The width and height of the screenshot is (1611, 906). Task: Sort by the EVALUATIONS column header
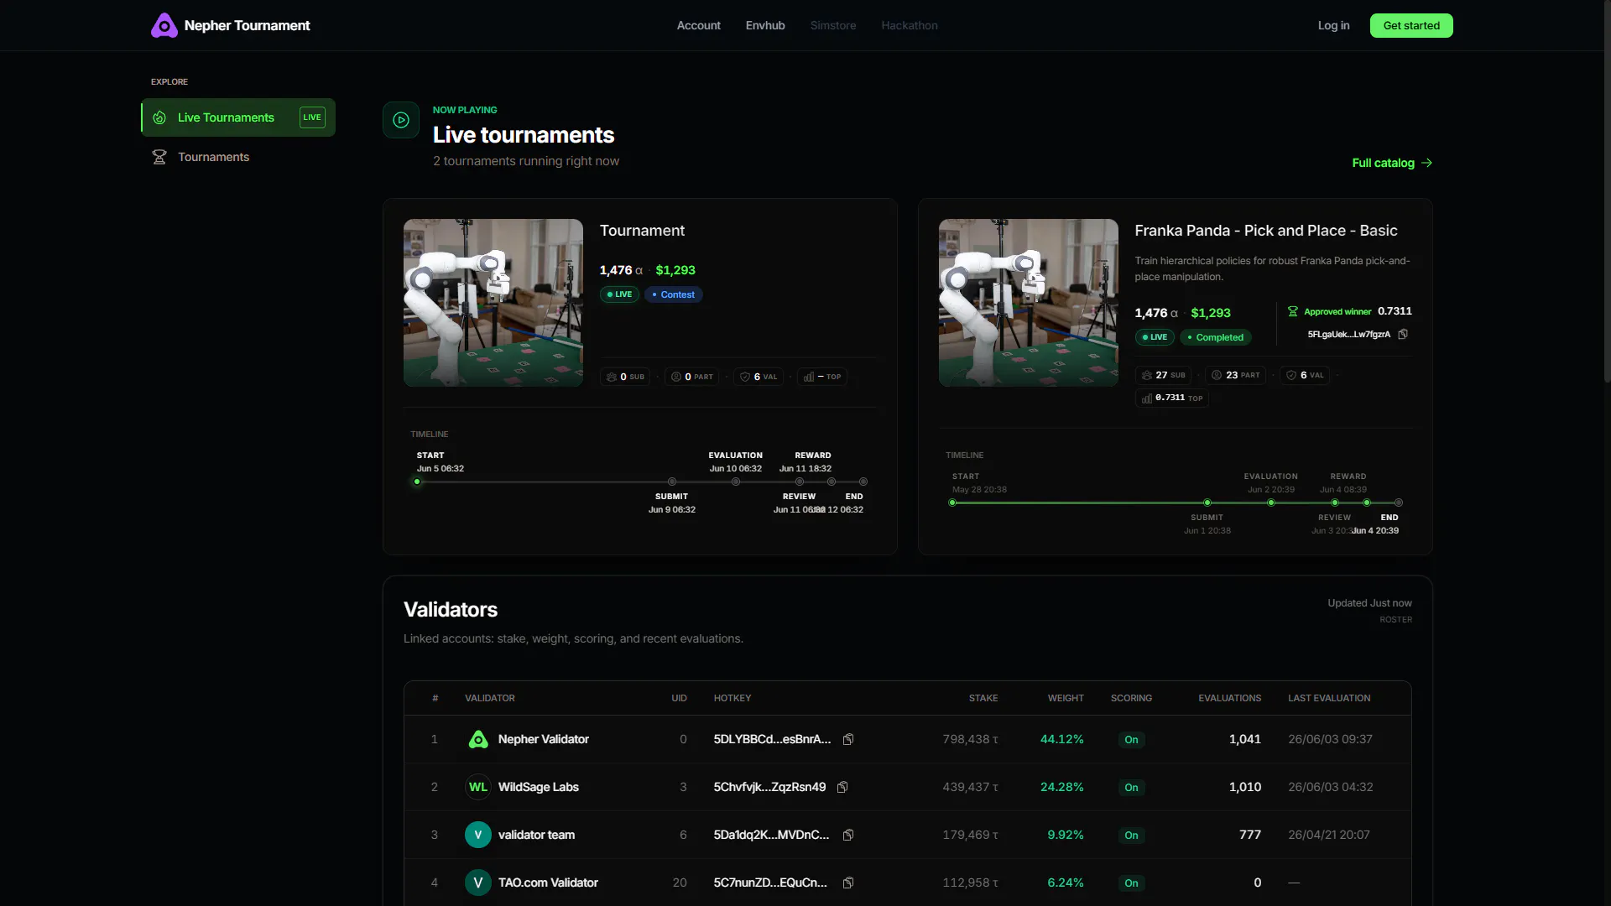[1229, 698]
